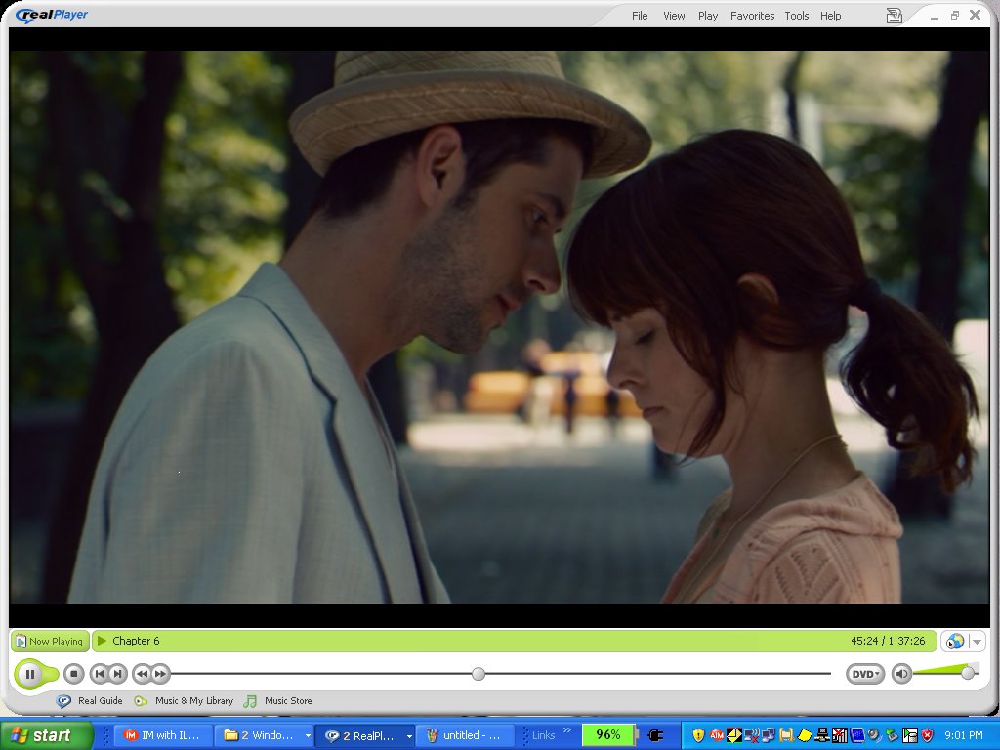
Task: Switch to the IM with IL... taskbar window
Action: 163,735
